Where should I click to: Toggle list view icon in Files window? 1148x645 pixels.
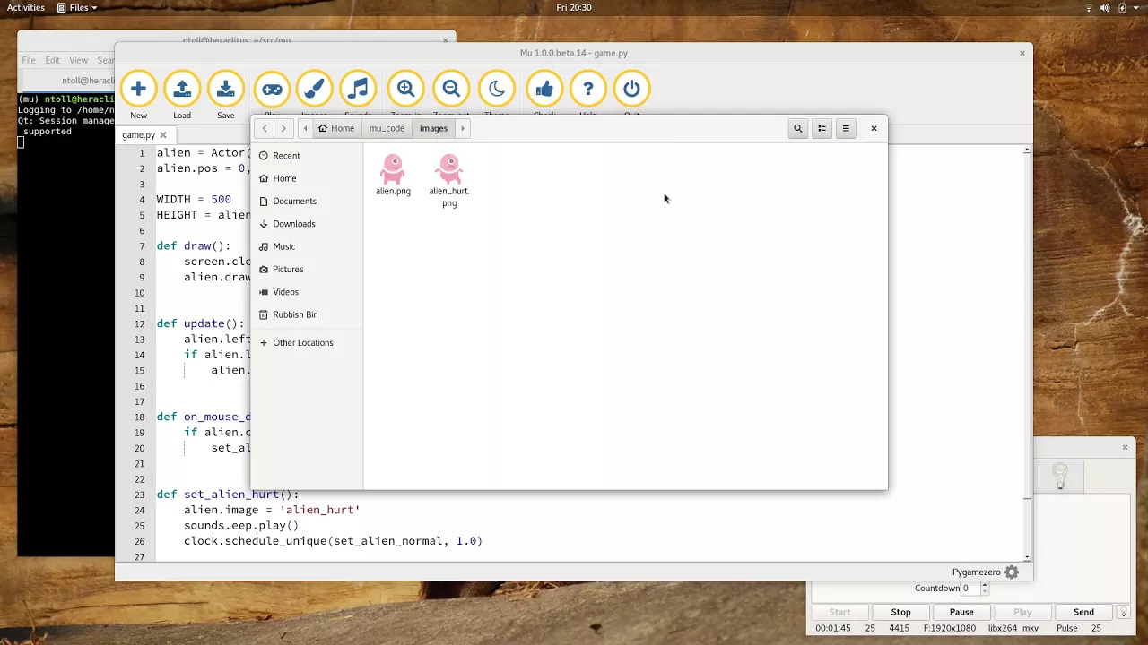pyautogui.click(x=822, y=128)
